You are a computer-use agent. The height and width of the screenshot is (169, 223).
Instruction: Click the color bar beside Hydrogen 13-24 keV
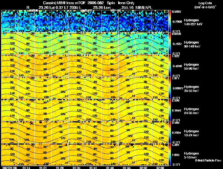tap(169, 132)
